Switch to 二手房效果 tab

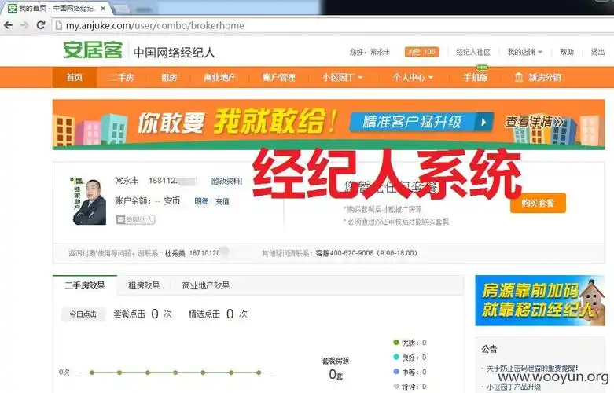pos(85,285)
